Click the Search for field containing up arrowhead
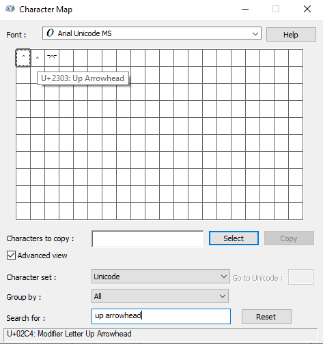The width and height of the screenshot is (323, 344). [x=161, y=316]
